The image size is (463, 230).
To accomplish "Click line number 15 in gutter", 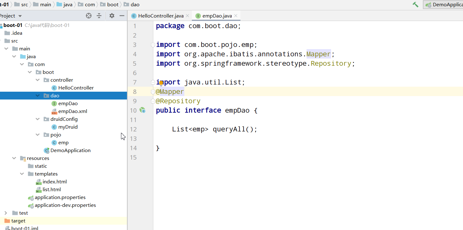I will (133, 157).
